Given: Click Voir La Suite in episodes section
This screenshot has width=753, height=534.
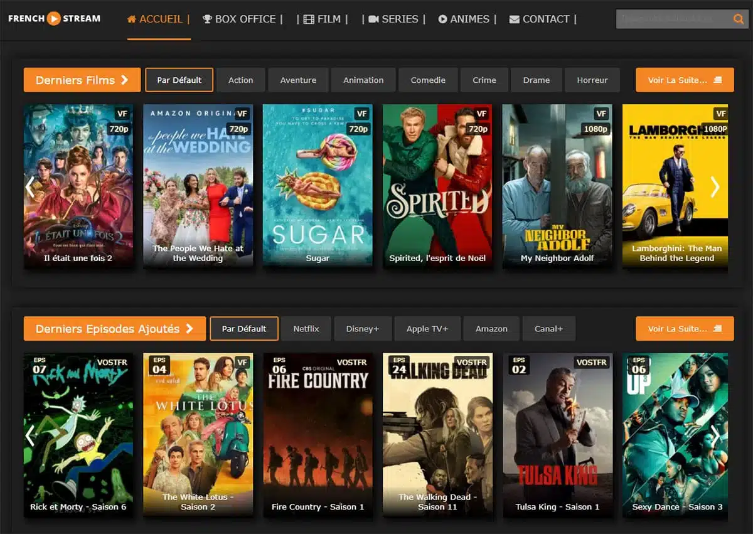Looking at the screenshot, I should [685, 328].
